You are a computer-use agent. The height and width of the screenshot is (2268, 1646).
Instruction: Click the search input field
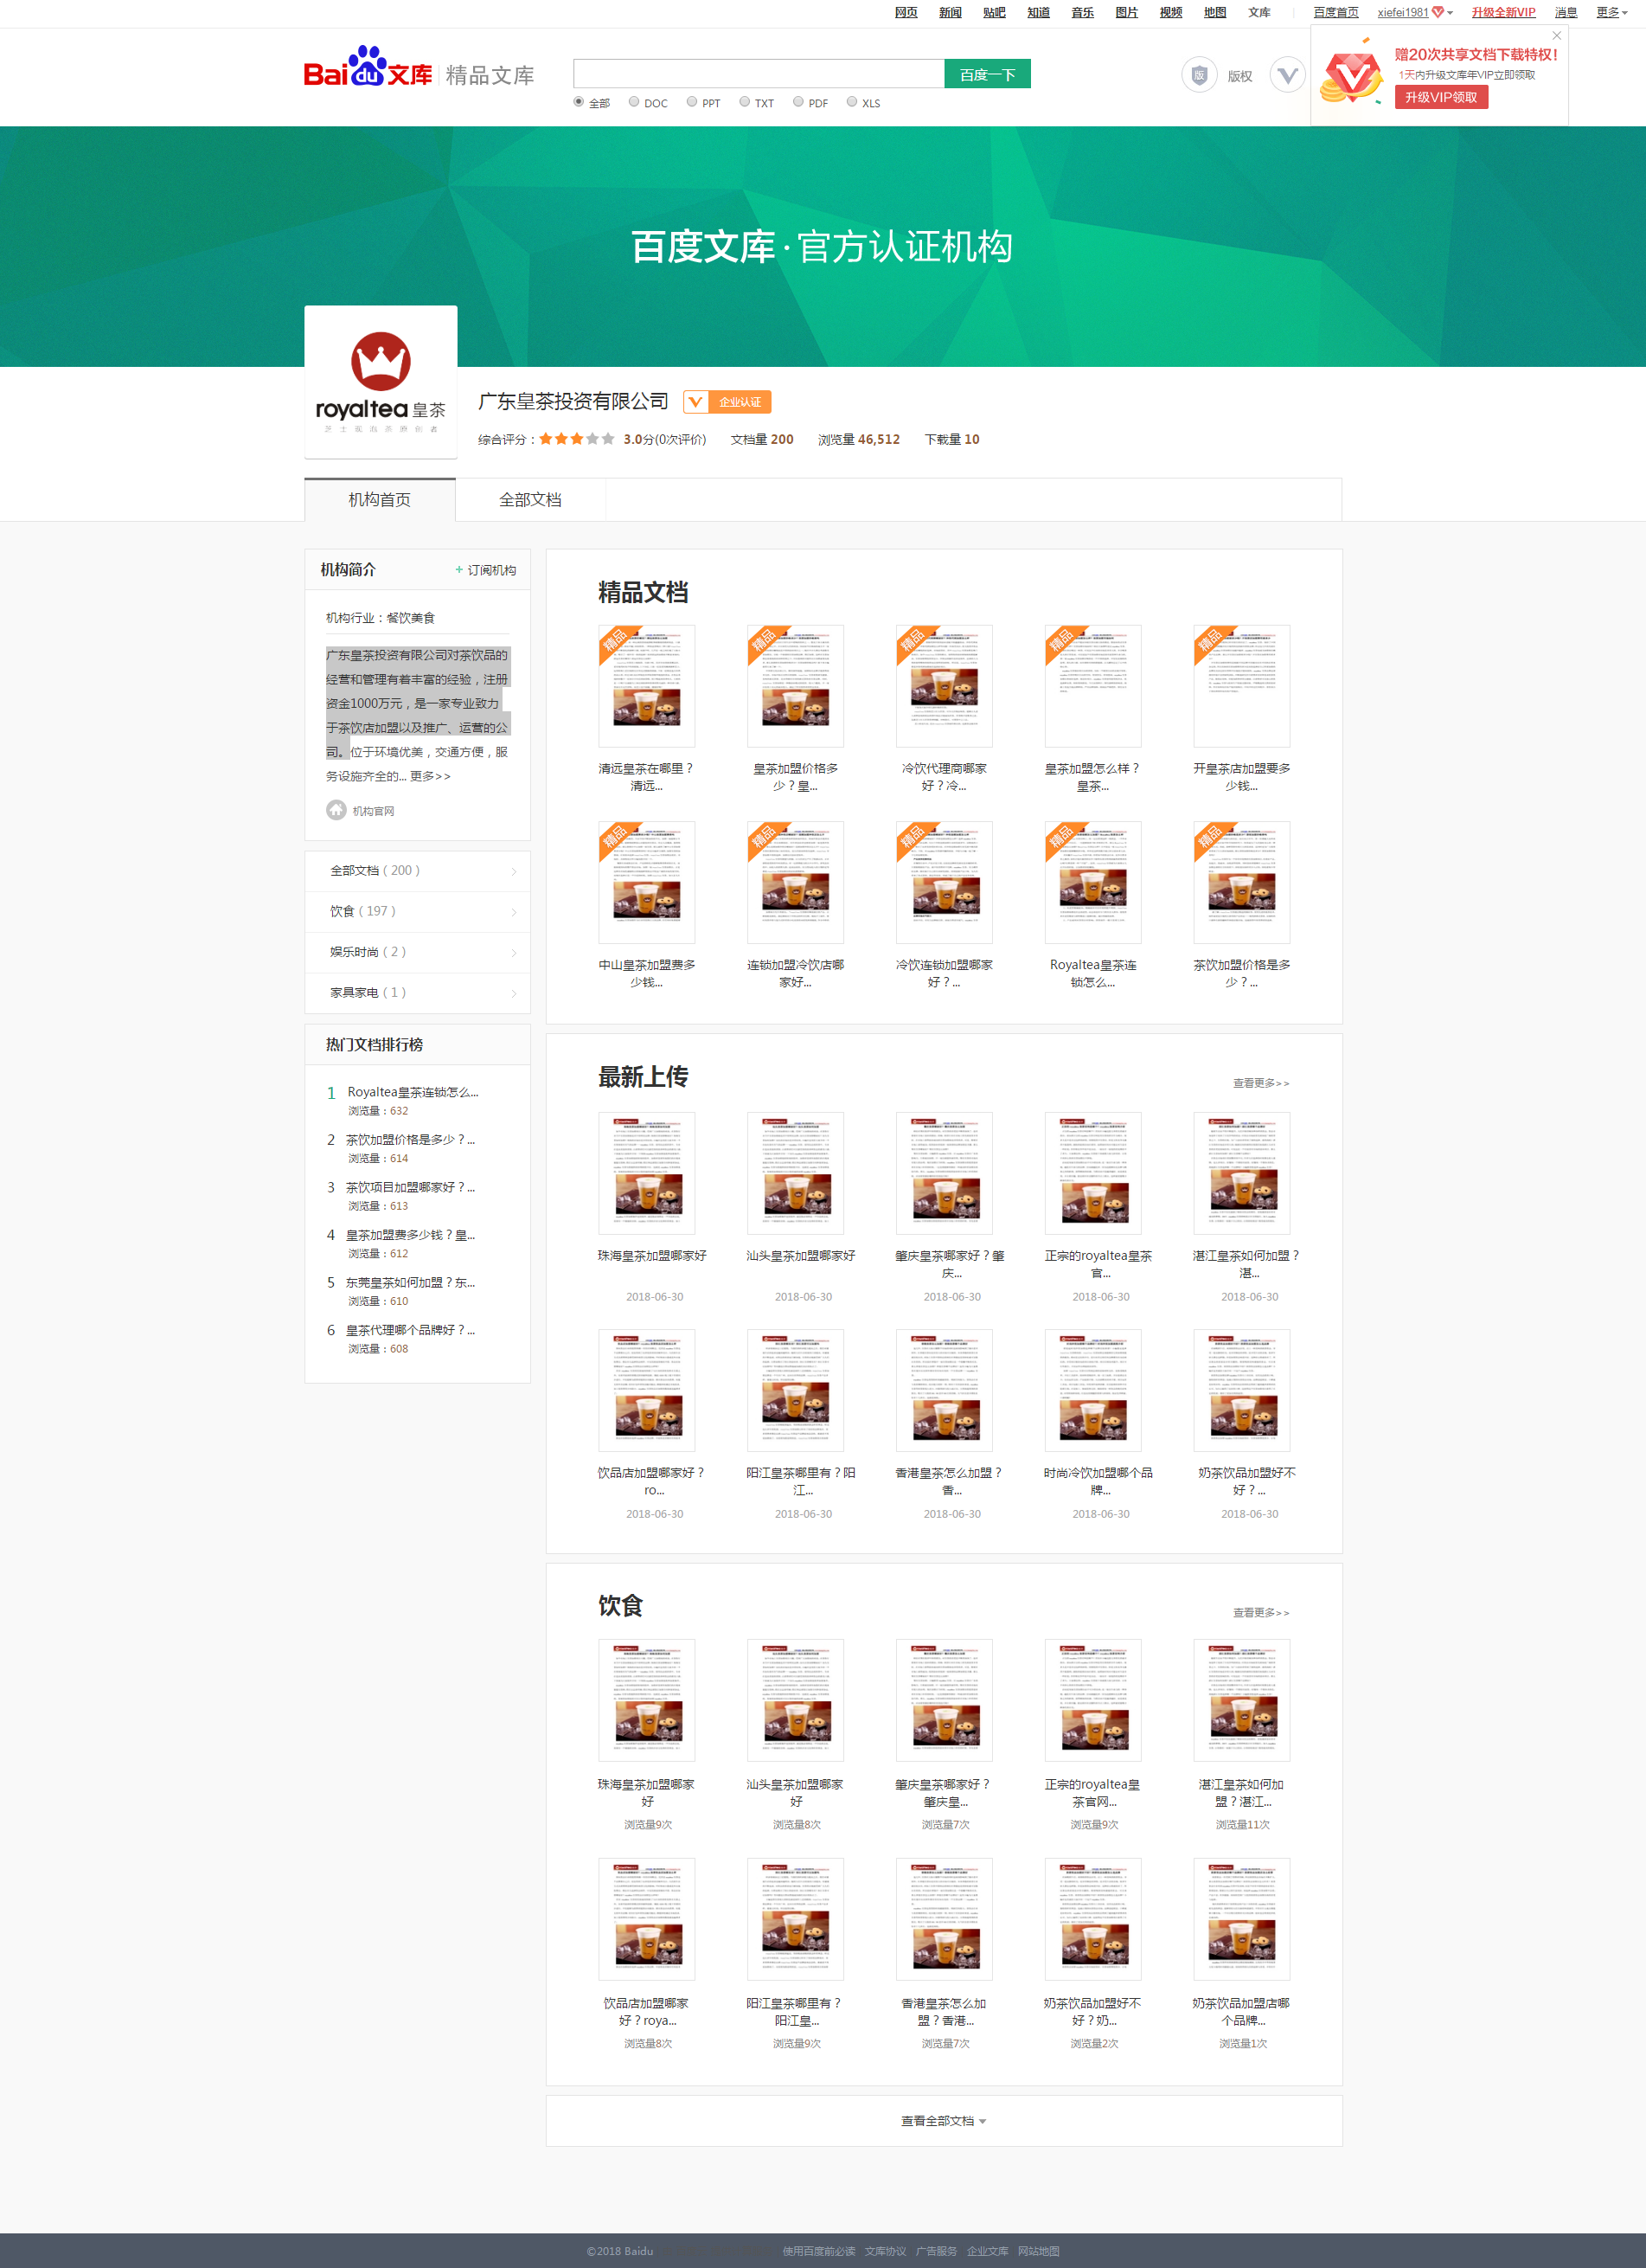click(x=759, y=74)
